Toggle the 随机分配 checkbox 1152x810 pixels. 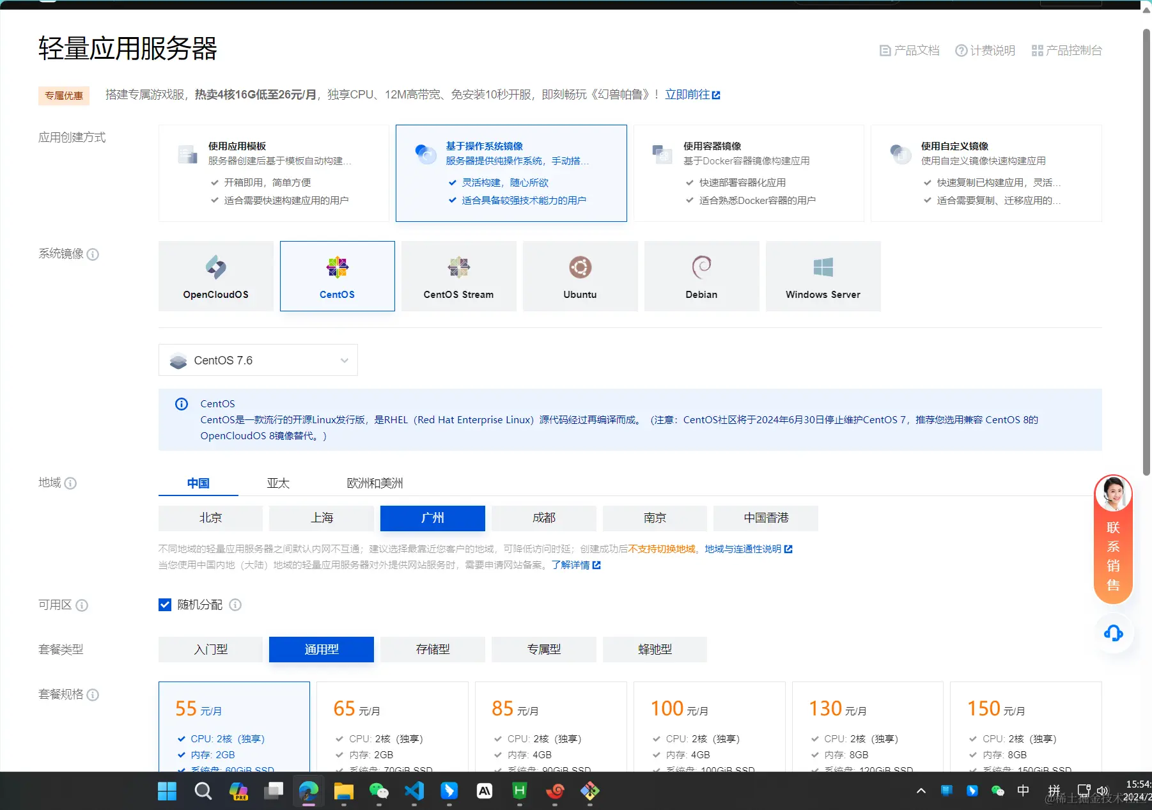pos(165,605)
